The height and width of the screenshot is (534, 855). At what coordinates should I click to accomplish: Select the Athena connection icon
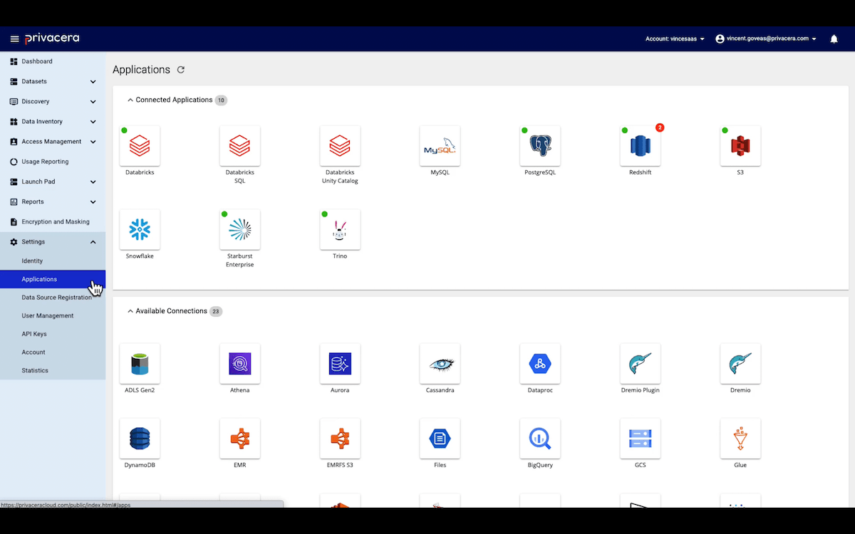(x=239, y=364)
